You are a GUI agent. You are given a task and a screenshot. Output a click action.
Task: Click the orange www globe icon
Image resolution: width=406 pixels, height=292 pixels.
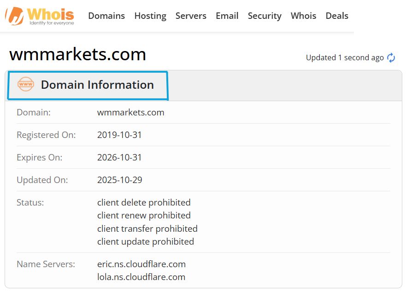[26, 84]
